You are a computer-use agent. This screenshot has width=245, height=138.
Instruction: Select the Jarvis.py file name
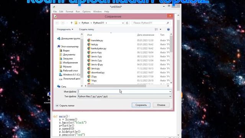(95, 69)
